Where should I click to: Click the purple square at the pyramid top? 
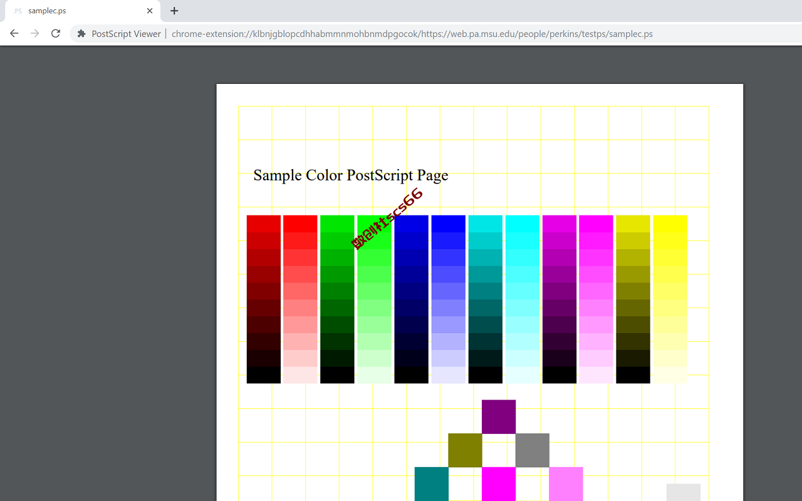[x=499, y=416]
